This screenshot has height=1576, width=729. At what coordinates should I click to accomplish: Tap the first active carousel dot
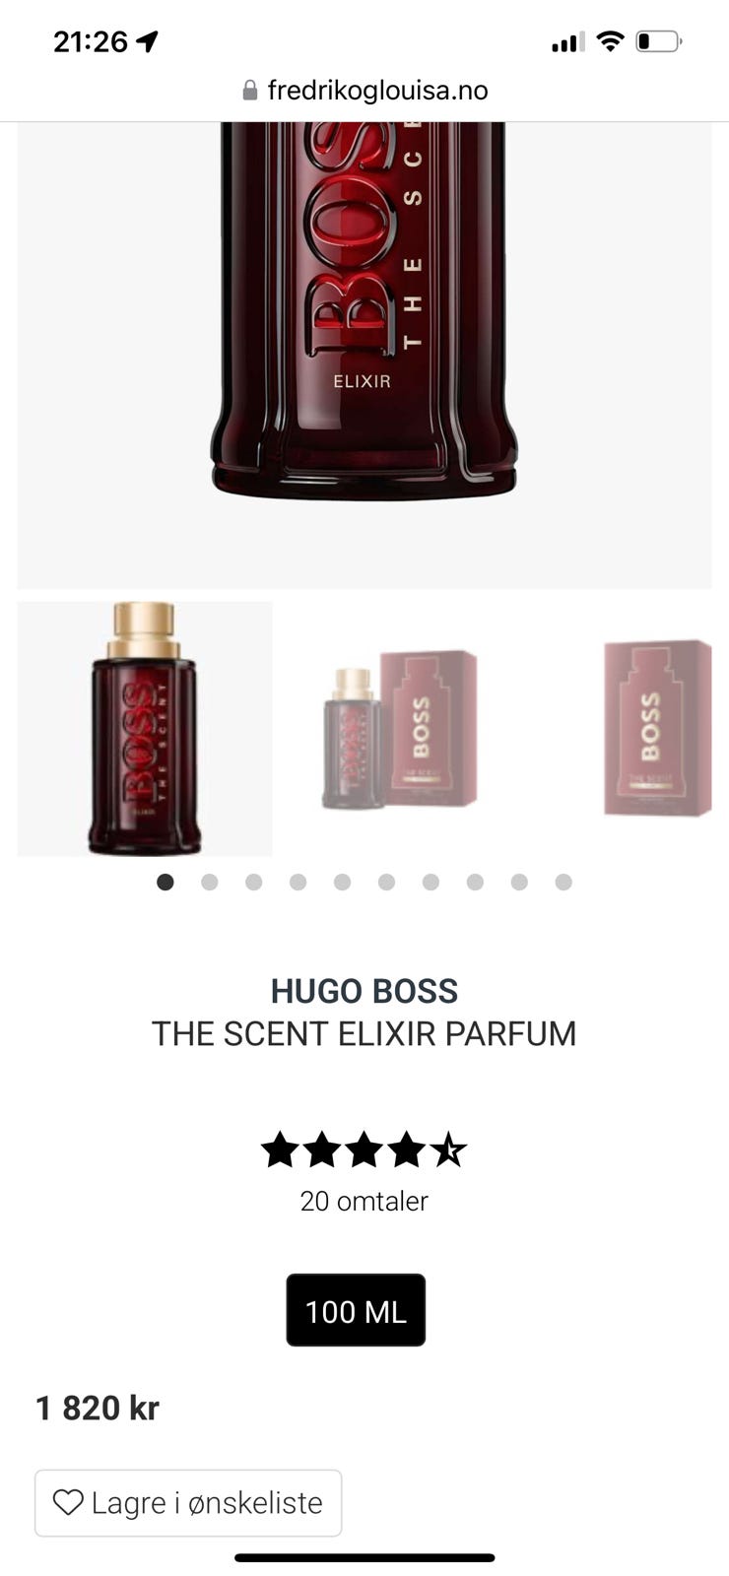coord(166,882)
